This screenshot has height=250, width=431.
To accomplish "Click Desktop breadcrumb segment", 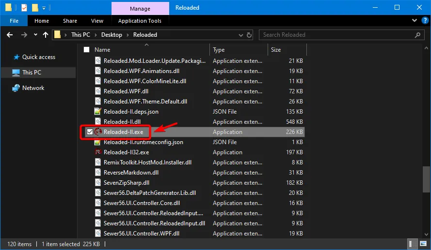I will coord(112,35).
